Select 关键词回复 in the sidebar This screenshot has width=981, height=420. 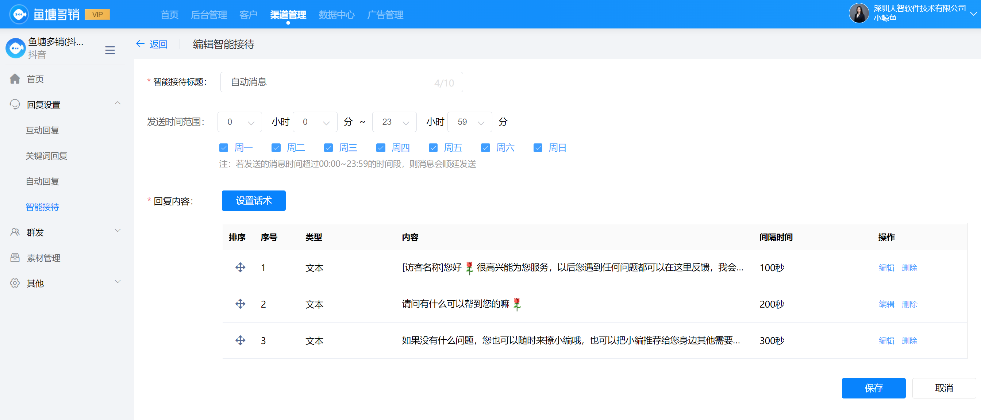pyautogui.click(x=46, y=156)
